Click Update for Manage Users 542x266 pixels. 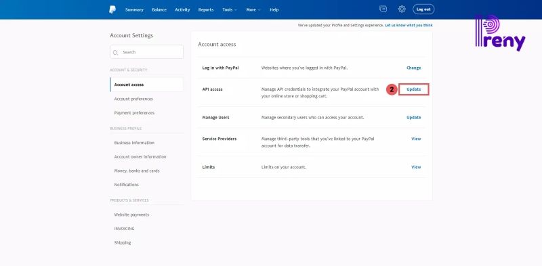(413, 118)
